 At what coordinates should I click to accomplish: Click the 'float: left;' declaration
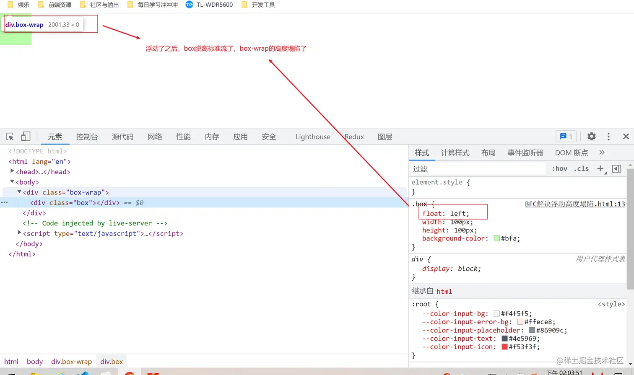(446, 214)
